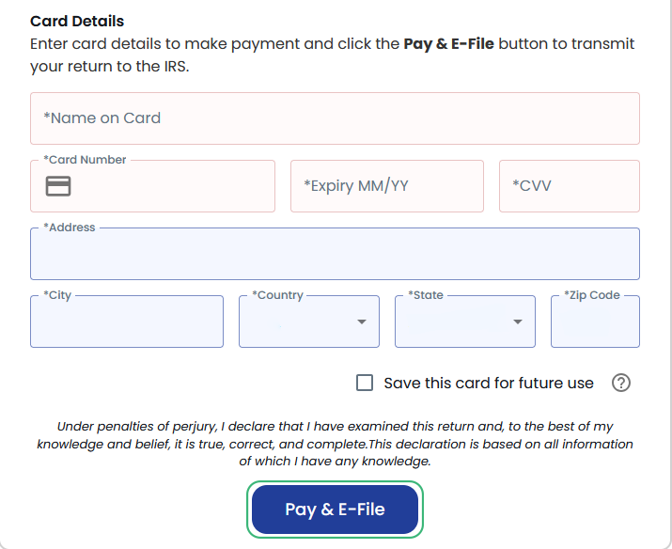Click the credit card icon in Card Number
The width and height of the screenshot is (672, 549).
pos(58,186)
